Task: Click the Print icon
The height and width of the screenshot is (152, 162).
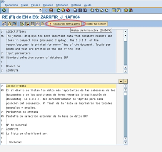Action: point(75,10)
